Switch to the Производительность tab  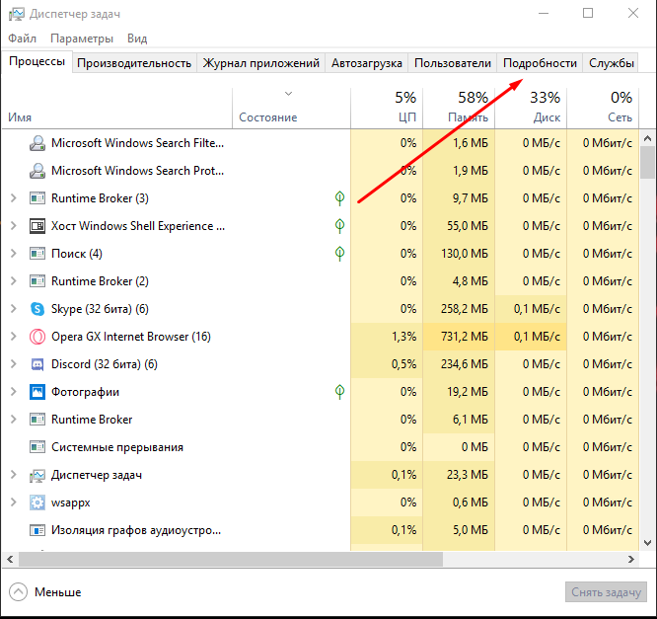(134, 63)
